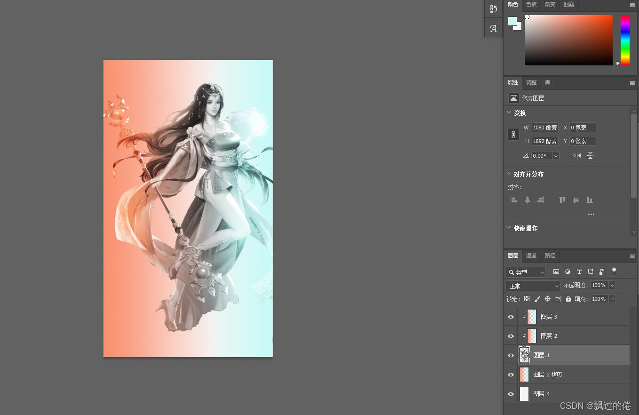Click the rotation angle field
Image resolution: width=639 pixels, height=415 pixels.
[x=542, y=156]
